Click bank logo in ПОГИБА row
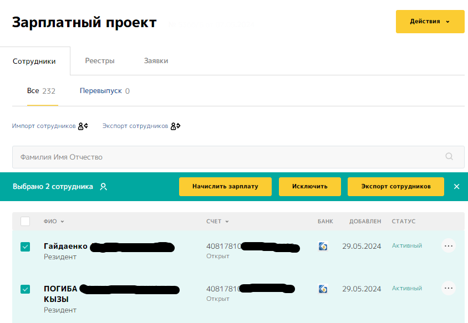Image resolution: width=468 pixels, height=323 pixels. click(323, 289)
